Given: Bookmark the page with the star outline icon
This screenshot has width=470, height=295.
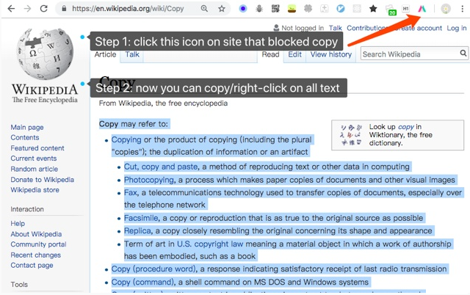Looking at the screenshot, I should point(222,8).
